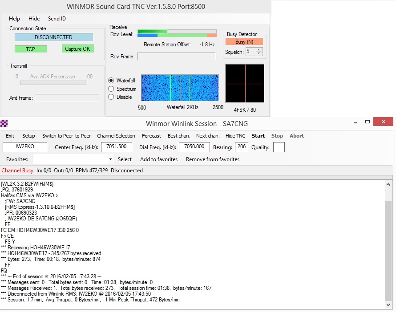The height and width of the screenshot is (313, 396).
Task: Click the waterfall frequency display
Action: coord(180,88)
